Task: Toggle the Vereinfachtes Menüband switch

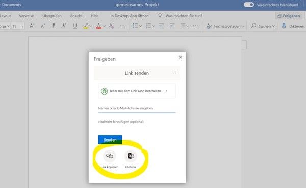Action: click(x=249, y=5)
